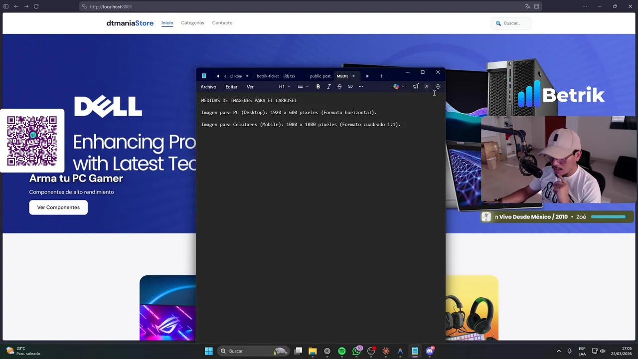Viewport: 638px width, 359px height.
Task: Open Contacto in the store navbar
Action: 222,23
